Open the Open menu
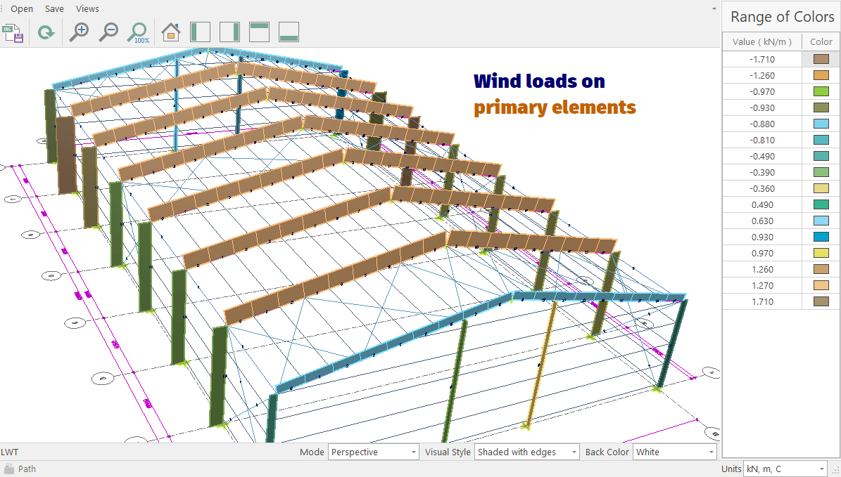This screenshot has height=477, width=841. pyautogui.click(x=22, y=9)
